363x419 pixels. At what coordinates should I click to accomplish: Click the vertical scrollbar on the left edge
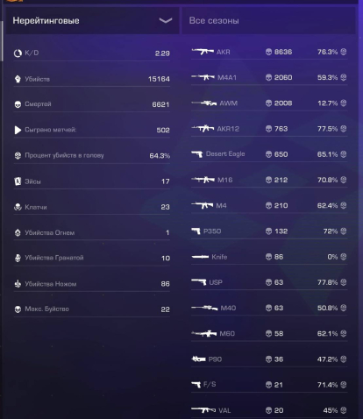click(2, 41)
